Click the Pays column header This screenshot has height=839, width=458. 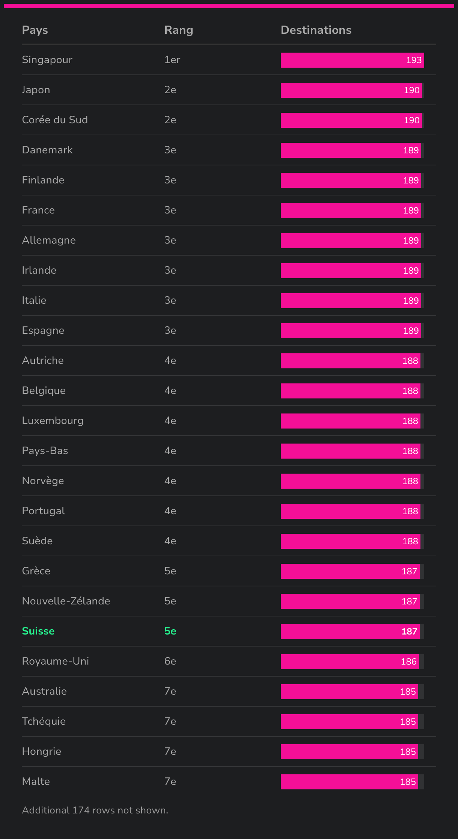[35, 30]
